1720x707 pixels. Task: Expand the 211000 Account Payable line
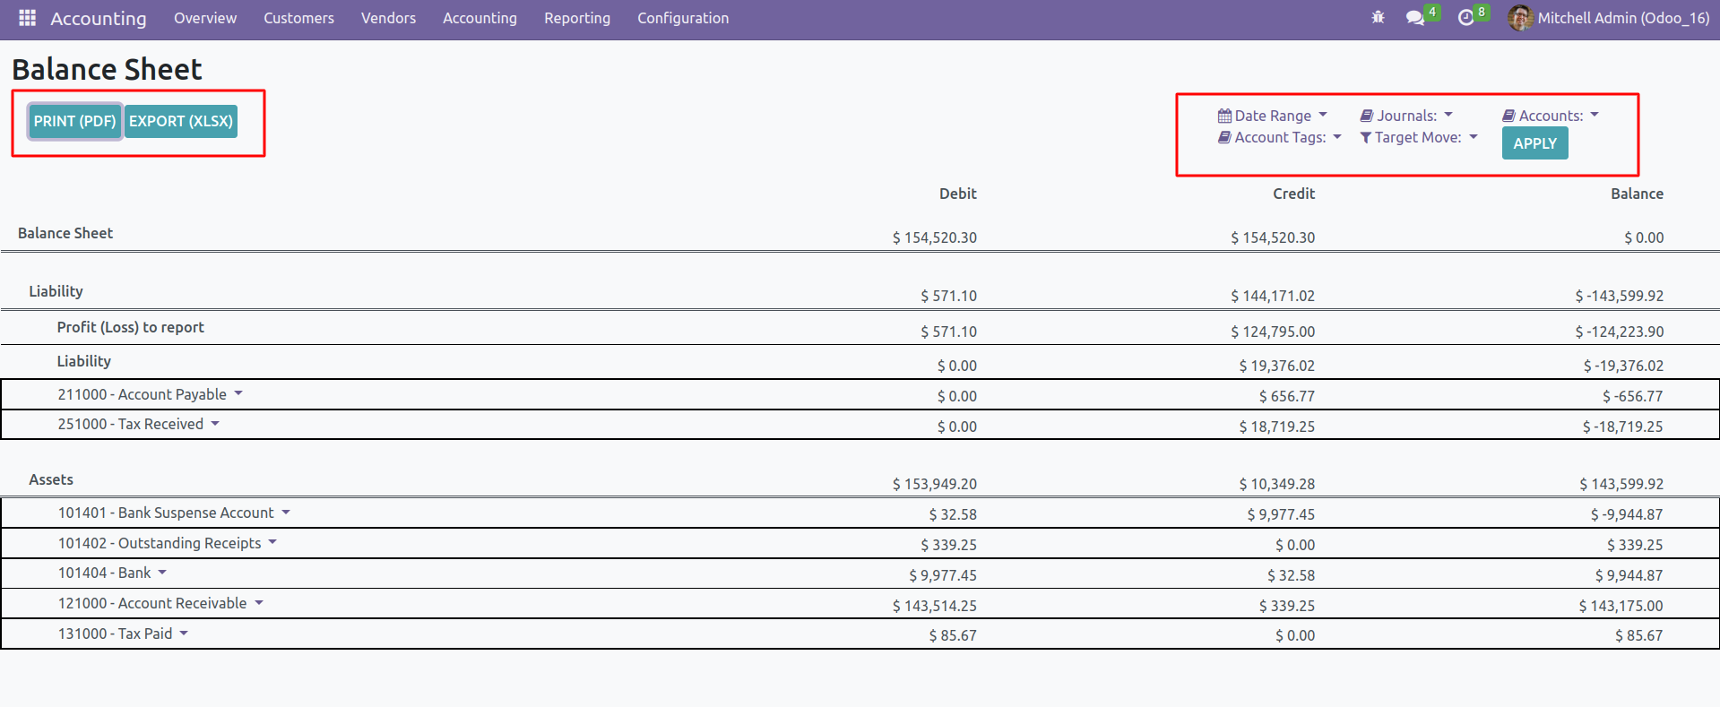click(x=238, y=394)
